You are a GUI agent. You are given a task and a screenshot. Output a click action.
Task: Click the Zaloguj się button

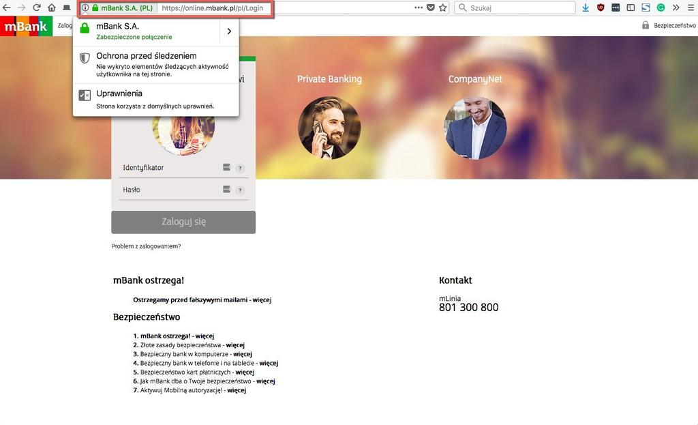(183, 222)
